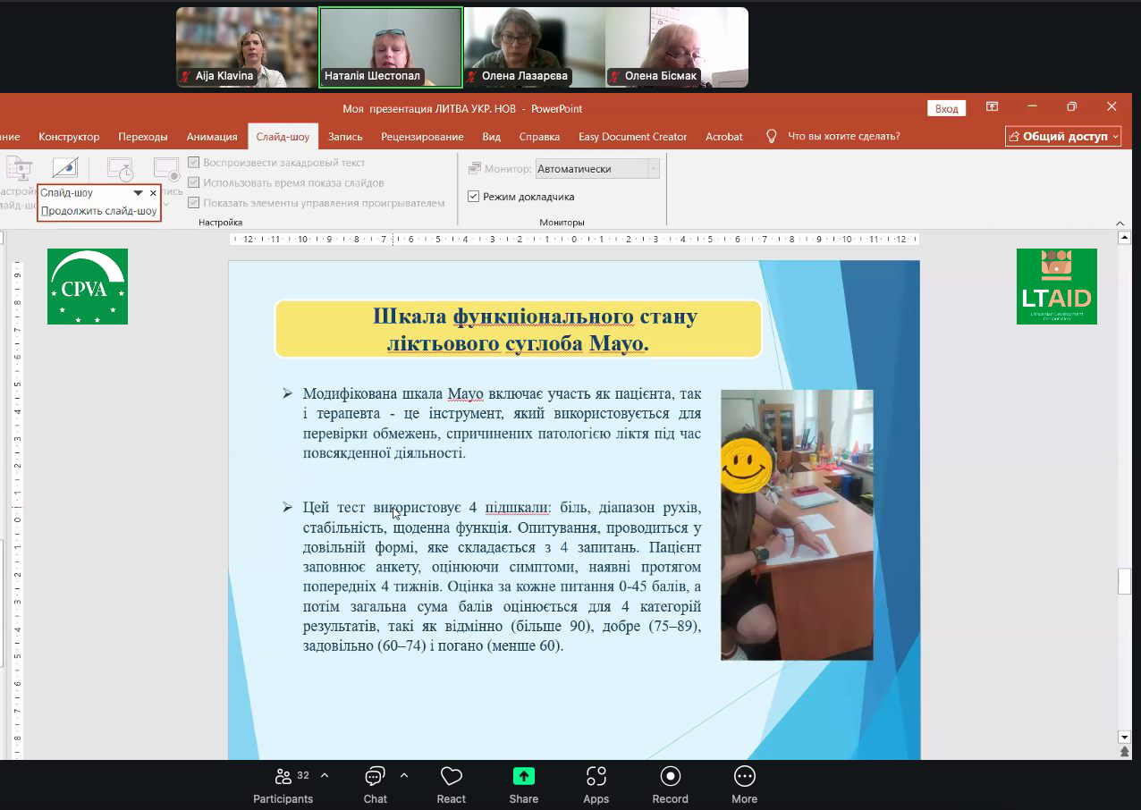
Task: Open the Acrobat ribbon tab
Action: click(x=724, y=137)
